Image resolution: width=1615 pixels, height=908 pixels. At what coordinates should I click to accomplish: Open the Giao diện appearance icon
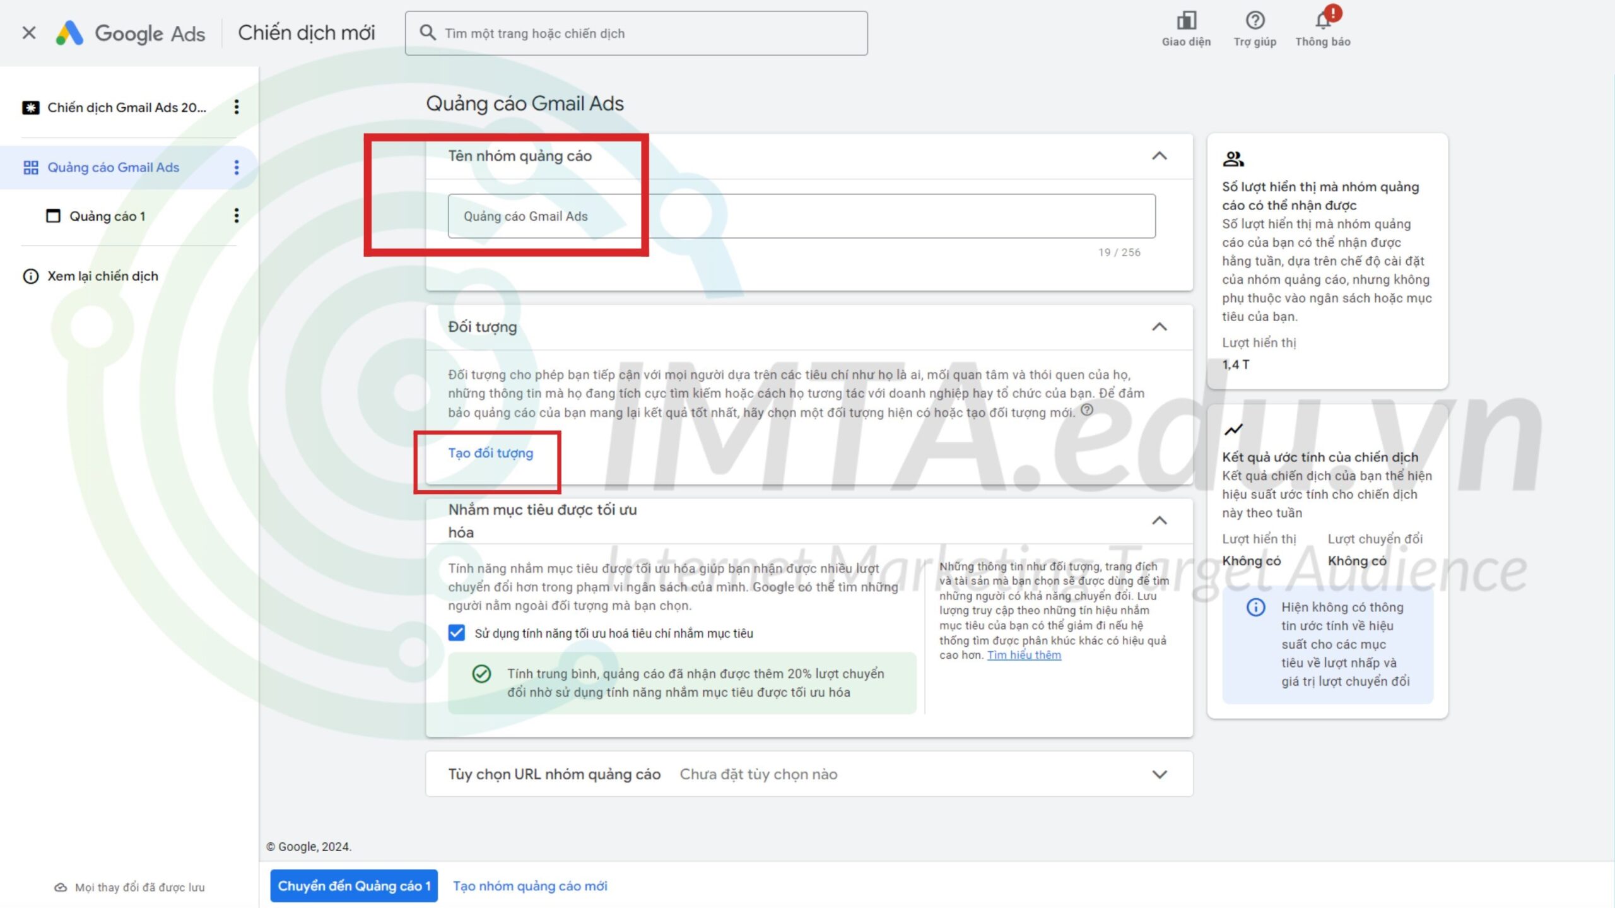point(1186,21)
